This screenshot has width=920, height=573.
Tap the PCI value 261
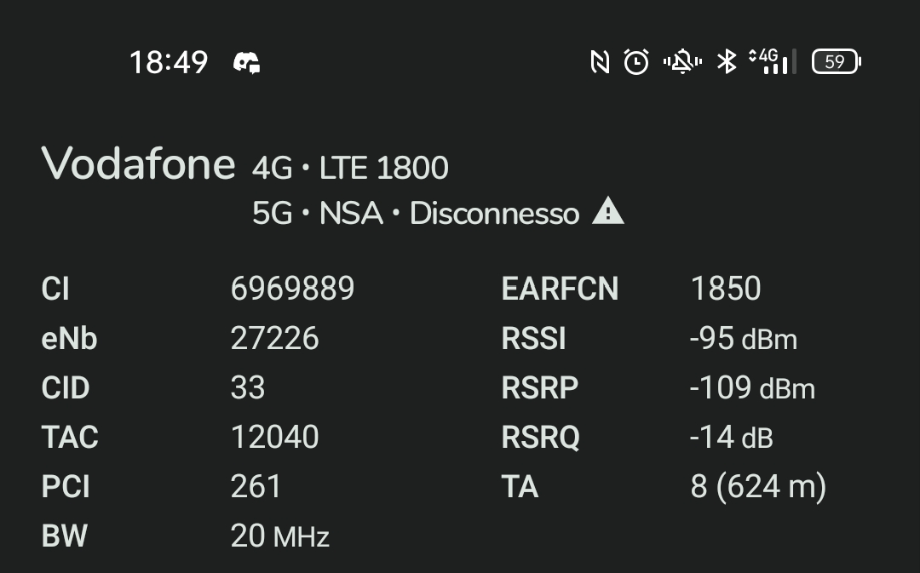pos(256,486)
